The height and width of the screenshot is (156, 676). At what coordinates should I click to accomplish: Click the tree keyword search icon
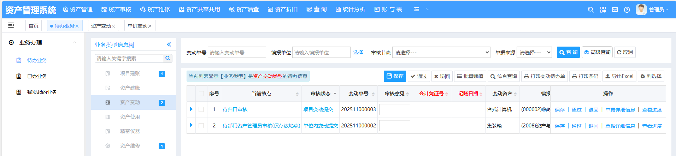click(168, 58)
